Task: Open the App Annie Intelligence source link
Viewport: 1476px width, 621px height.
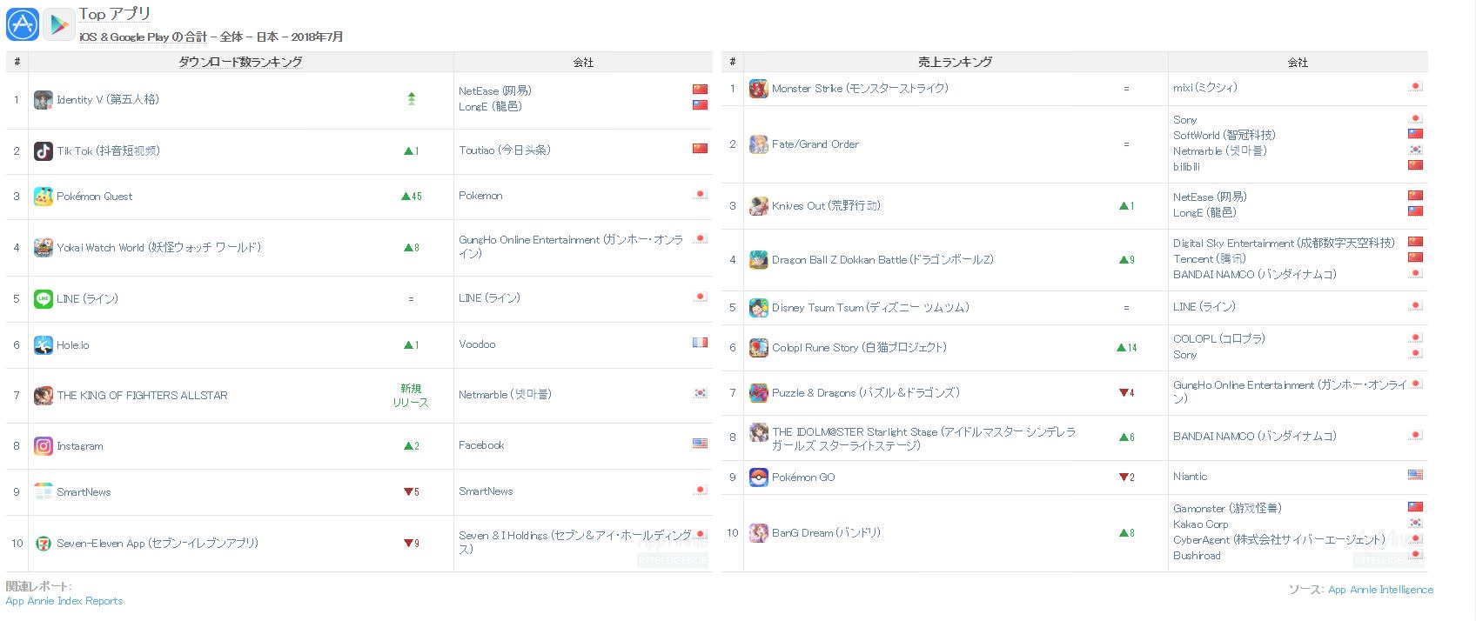Action: (x=1380, y=590)
